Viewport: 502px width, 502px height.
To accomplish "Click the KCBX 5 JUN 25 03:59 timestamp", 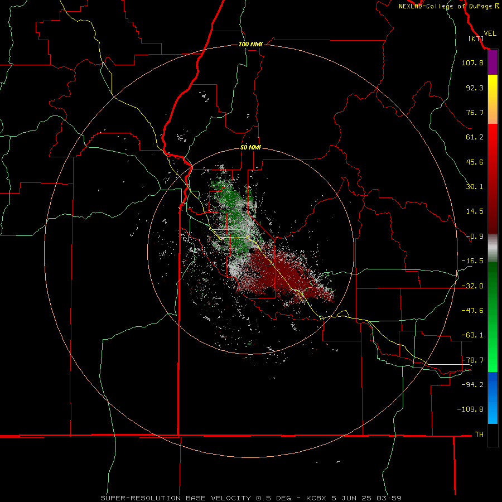I will (354, 498).
